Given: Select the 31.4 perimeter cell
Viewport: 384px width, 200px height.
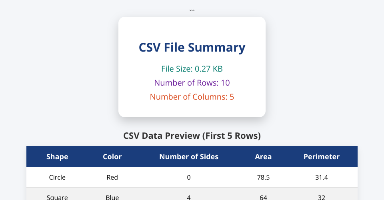Looking at the screenshot, I should 322,177.
